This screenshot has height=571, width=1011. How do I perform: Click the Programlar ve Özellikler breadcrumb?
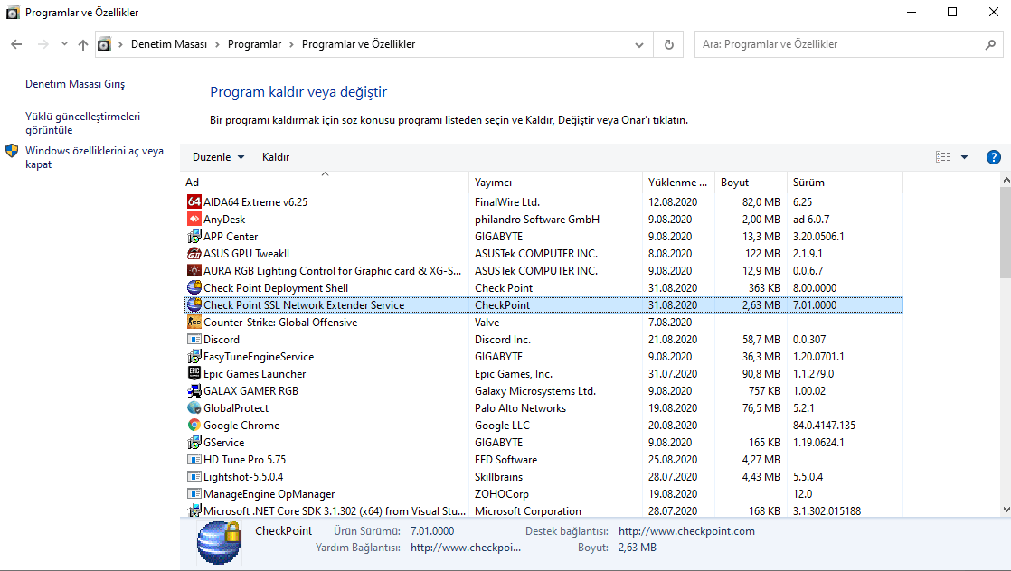(358, 44)
